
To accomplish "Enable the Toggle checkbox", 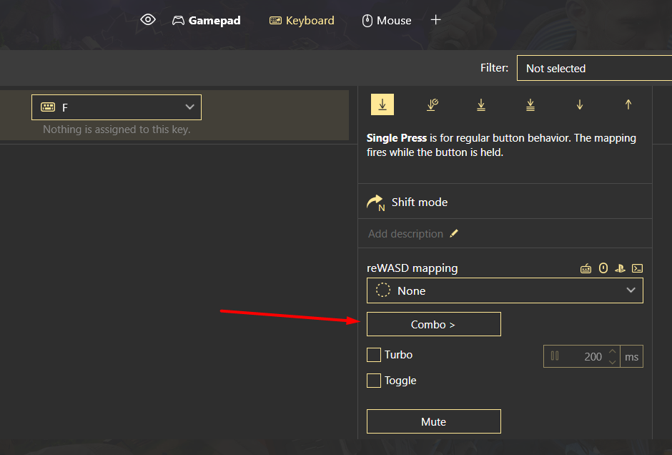I will point(374,381).
